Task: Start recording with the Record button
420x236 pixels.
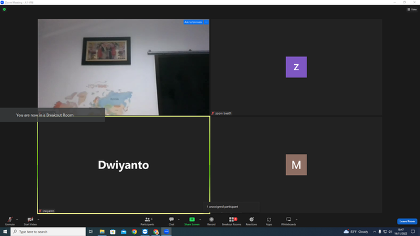Action: click(211, 221)
